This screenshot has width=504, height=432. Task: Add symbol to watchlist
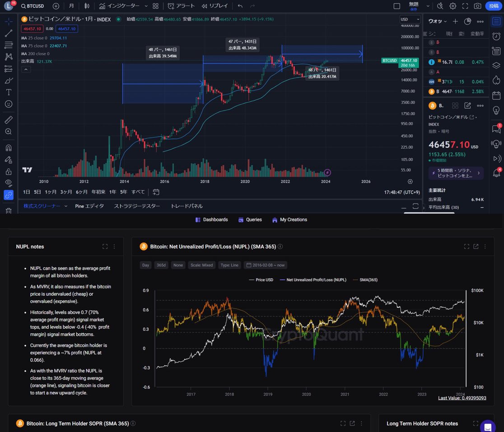(x=455, y=21)
